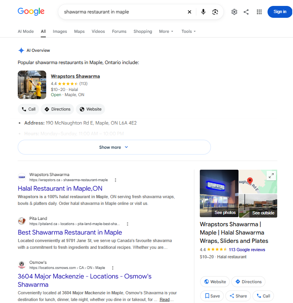
Task: Click Directions in the knowledge panel
Action: (x=248, y=282)
